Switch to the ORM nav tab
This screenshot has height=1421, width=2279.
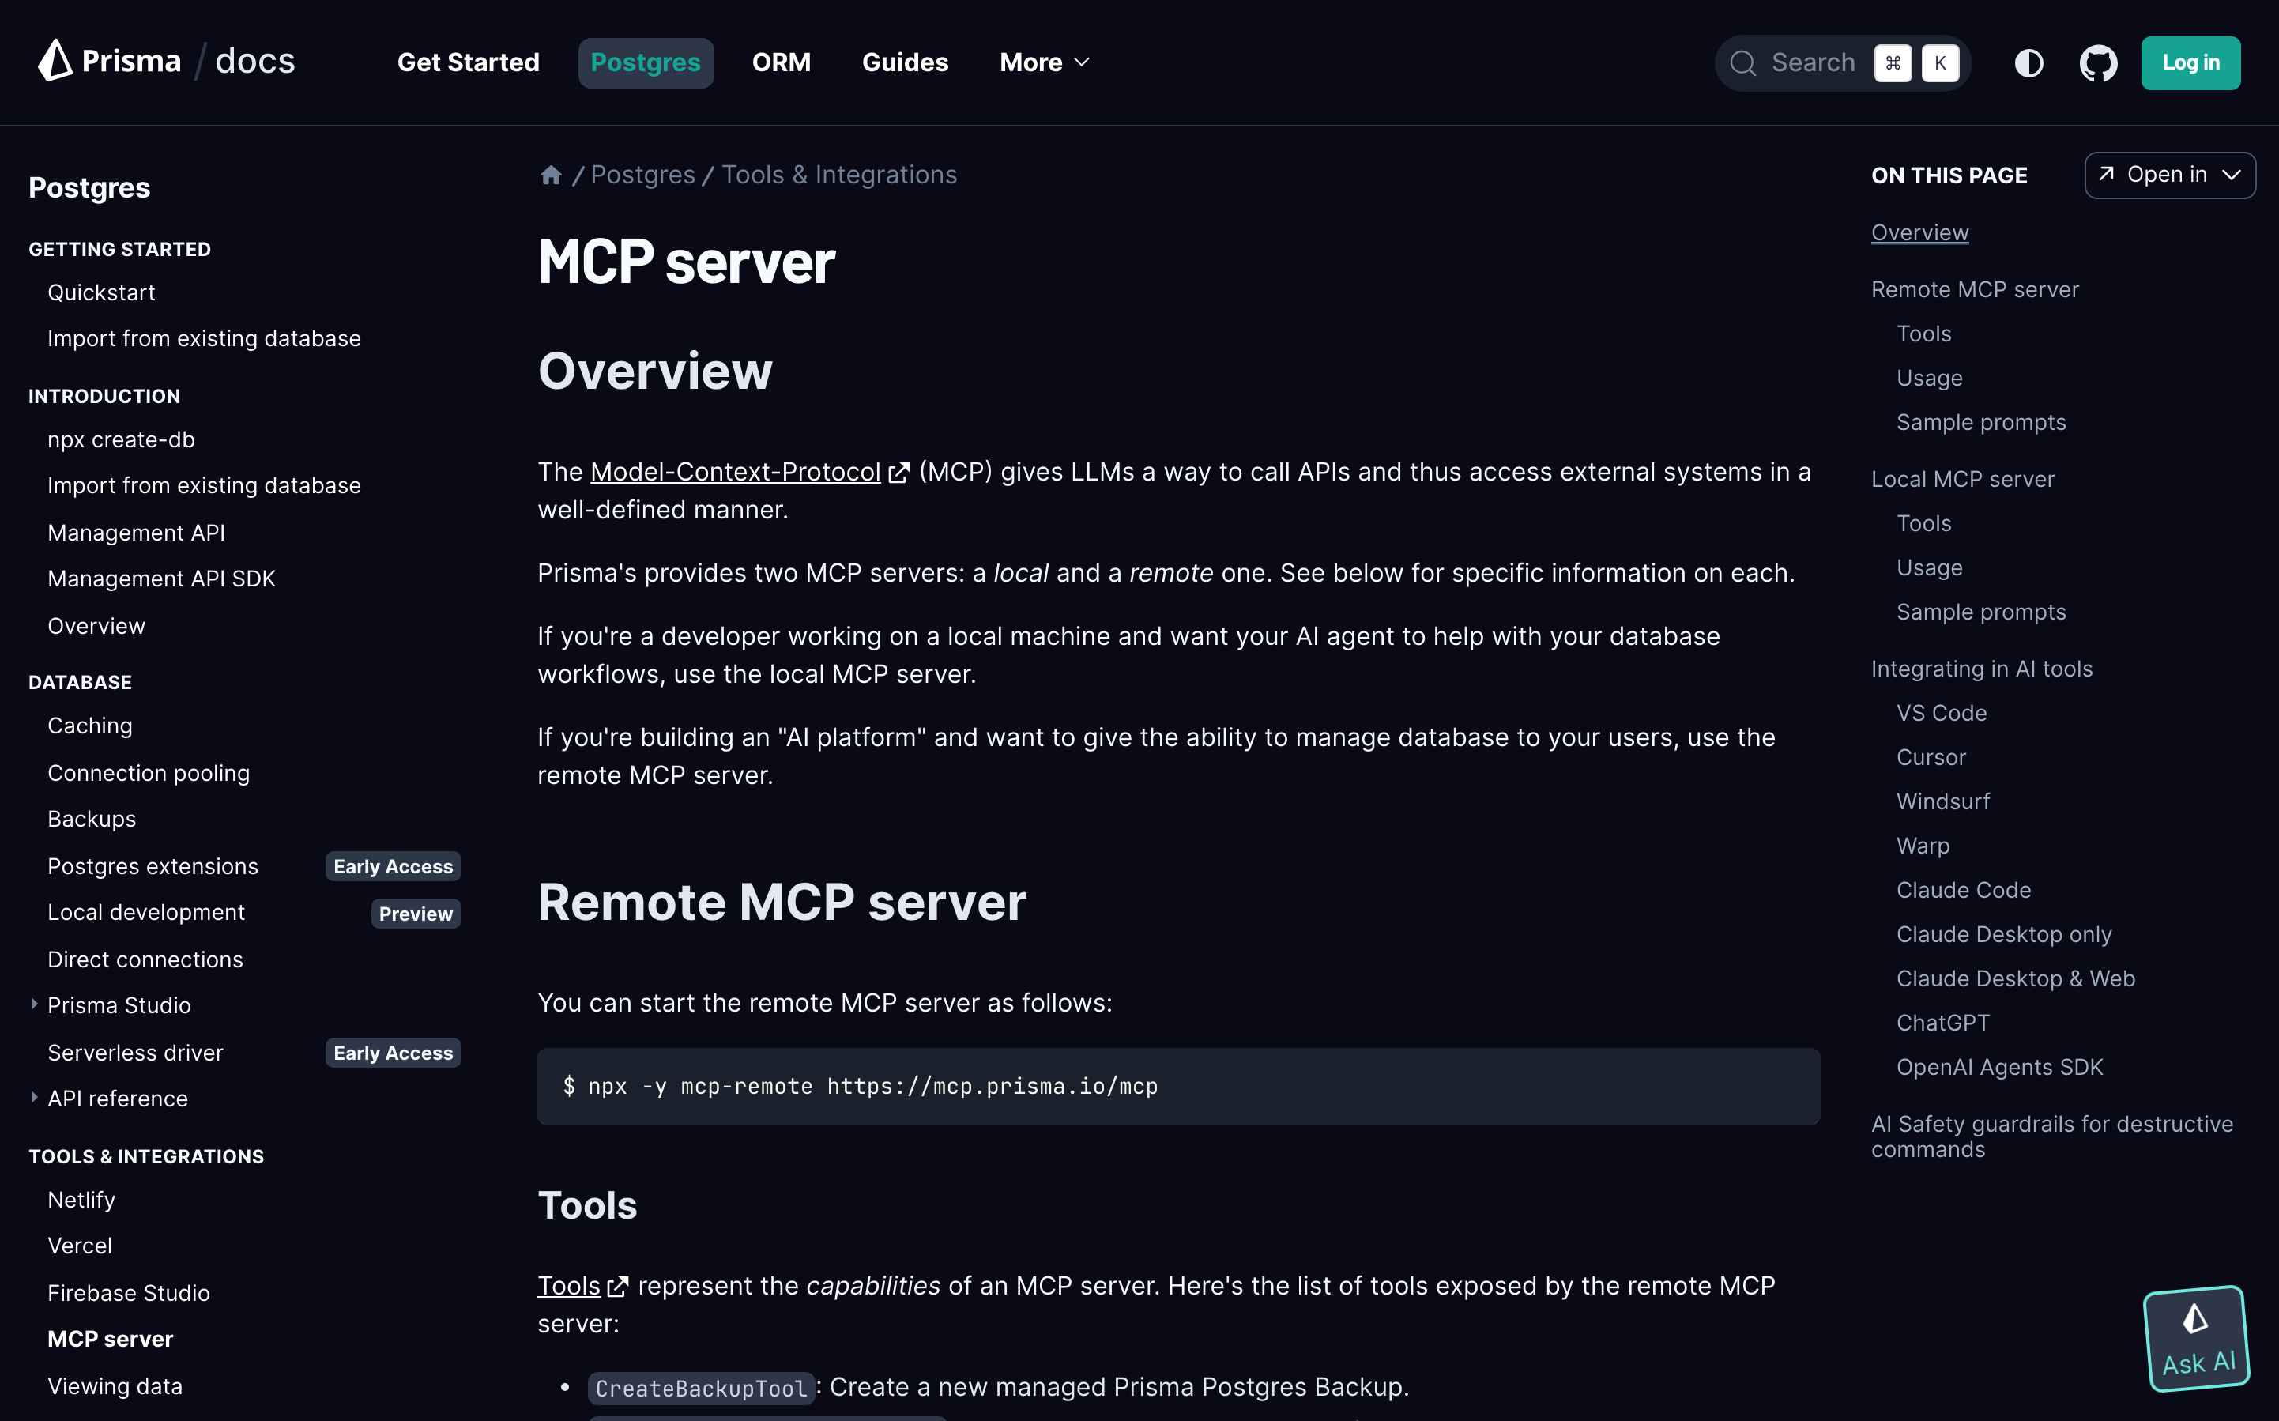(x=781, y=63)
